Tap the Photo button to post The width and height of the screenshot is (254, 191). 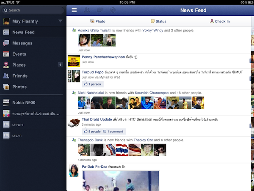point(97,21)
